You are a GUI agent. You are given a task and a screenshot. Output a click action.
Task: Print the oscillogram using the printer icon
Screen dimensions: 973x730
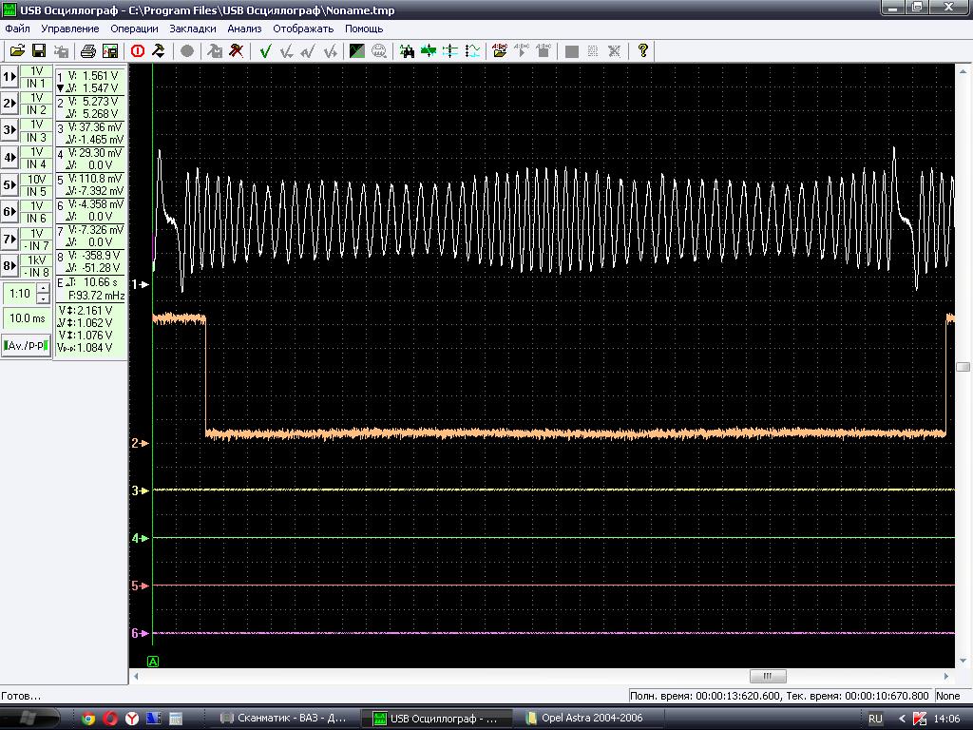point(88,51)
